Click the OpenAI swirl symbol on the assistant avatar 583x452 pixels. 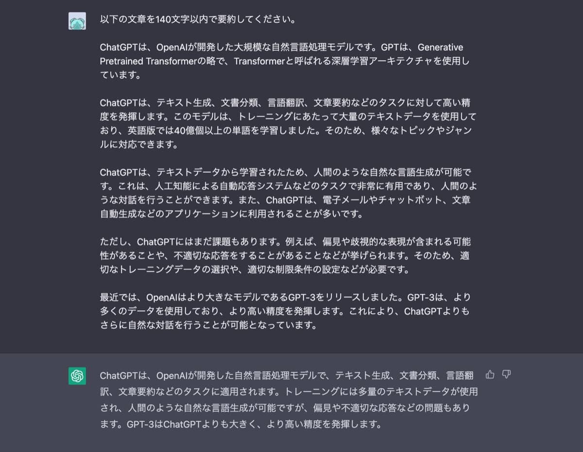coord(78,375)
